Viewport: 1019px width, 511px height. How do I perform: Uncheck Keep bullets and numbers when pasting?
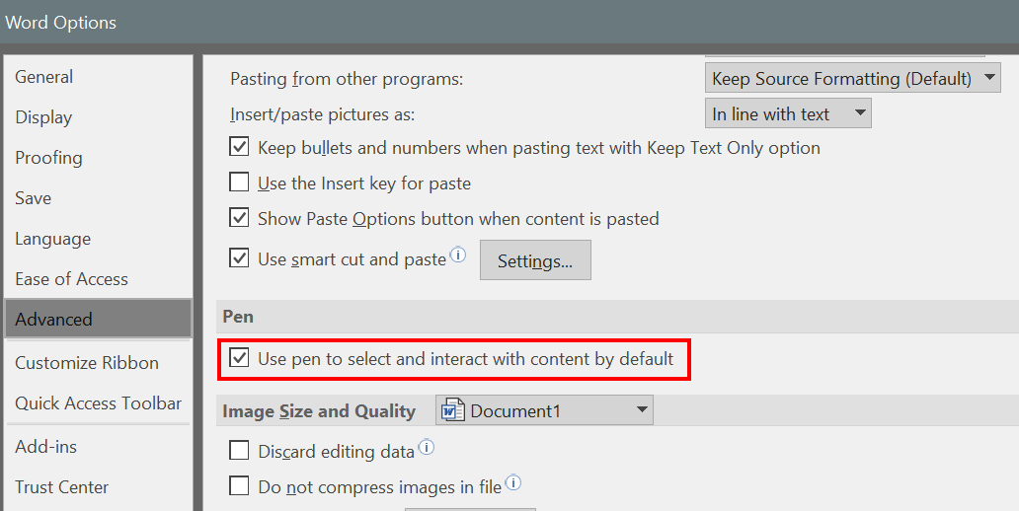pos(239,148)
